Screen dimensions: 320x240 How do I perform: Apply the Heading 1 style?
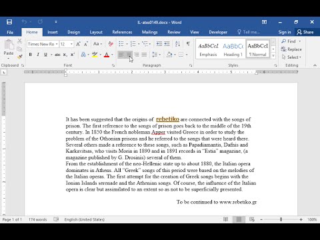[233, 49]
